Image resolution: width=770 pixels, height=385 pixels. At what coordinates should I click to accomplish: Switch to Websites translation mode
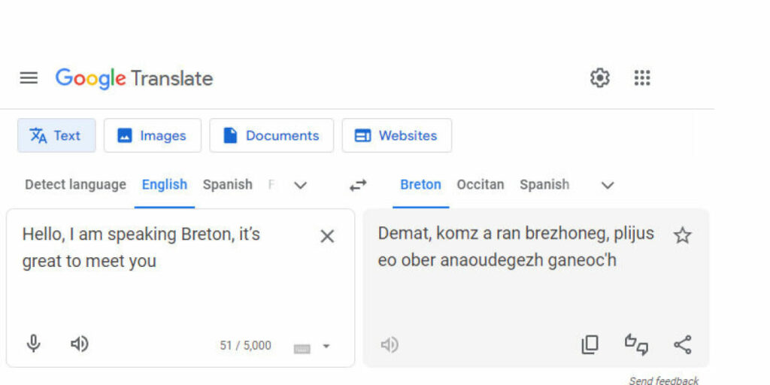[x=397, y=135]
